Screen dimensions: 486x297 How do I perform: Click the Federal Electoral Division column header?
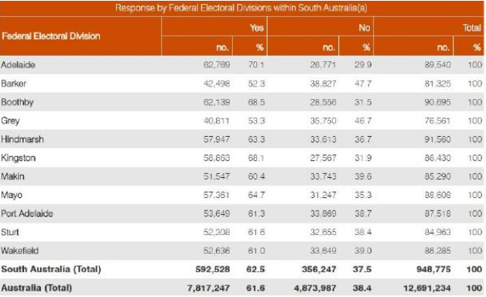tap(51, 36)
